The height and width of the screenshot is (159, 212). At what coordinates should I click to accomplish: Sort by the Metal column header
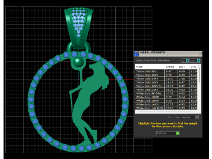pyautogui.click(x=149, y=67)
